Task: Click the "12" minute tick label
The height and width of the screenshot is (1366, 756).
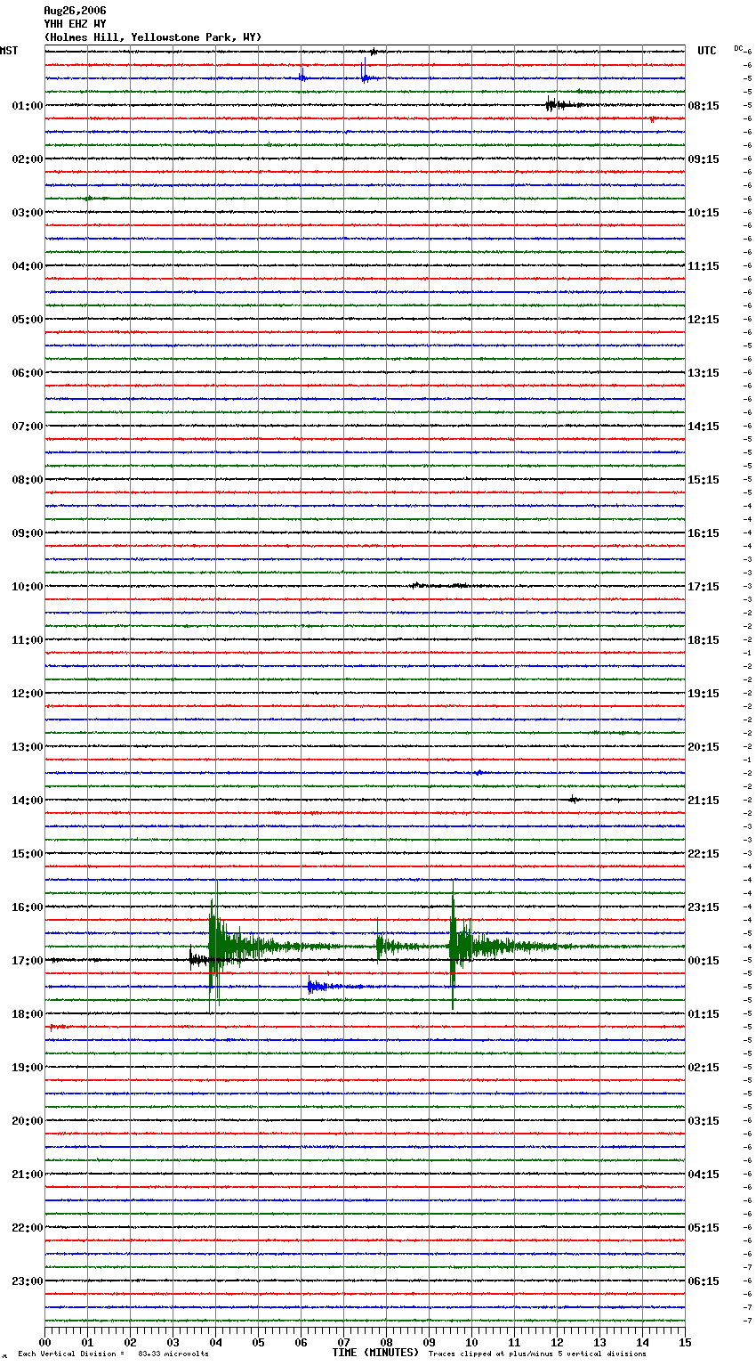Action: coord(557,1342)
